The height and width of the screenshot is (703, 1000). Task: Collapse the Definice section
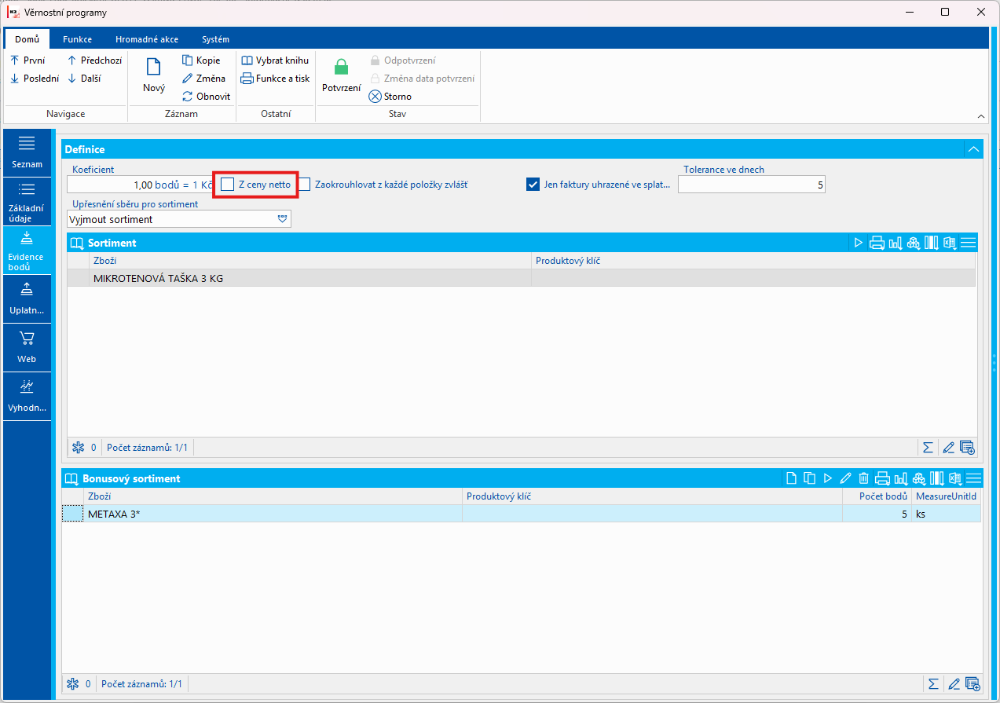[973, 148]
